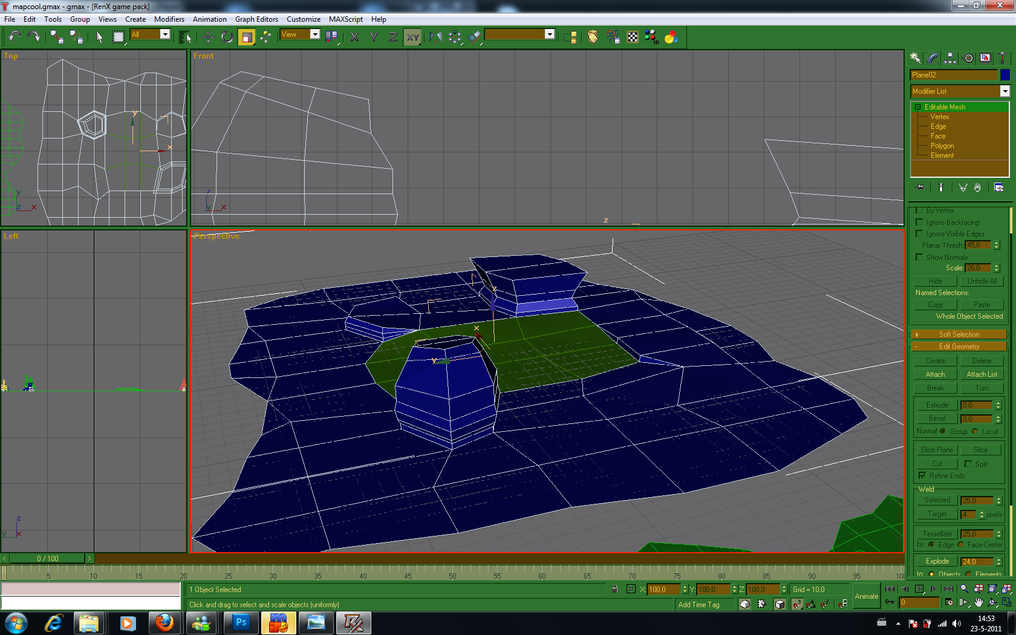
Task: Open the MAXScript menu
Action: [345, 19]
